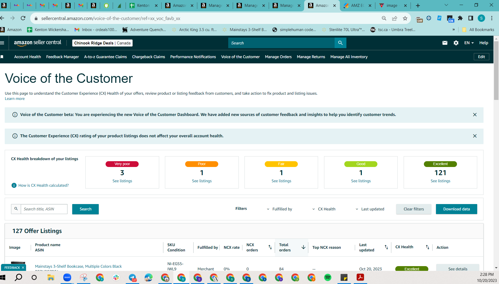The width and height of the screenshot is (499, 284).
Task: See listings under Very poor
Action: click(x=122, y=181)
